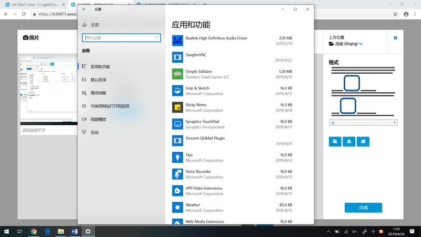The height and width of the screenshot is (237, 421).
Task: Open the Windows Start menu
Action: pos(6,231)
